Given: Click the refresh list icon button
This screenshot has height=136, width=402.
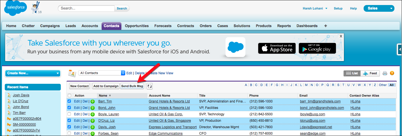Looking at the screenshot, I should pos(150,86).
